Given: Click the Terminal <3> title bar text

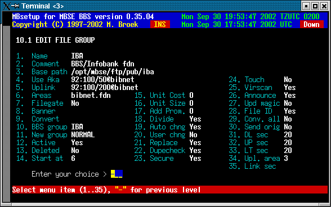Looking at the screenshot, I should (x=42, y=6).
